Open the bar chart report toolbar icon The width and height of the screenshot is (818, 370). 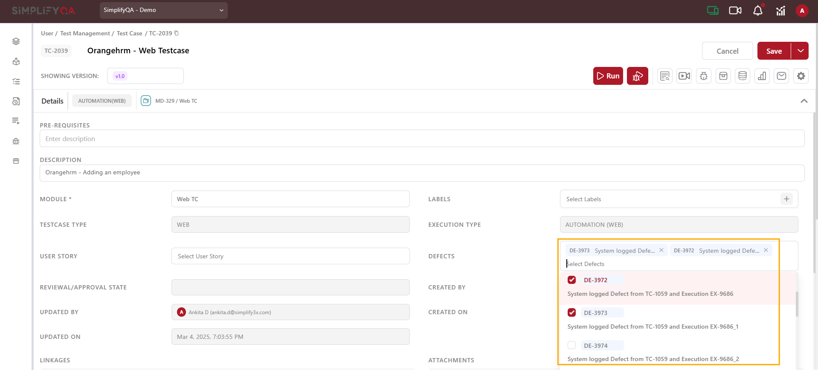[762, 76]
